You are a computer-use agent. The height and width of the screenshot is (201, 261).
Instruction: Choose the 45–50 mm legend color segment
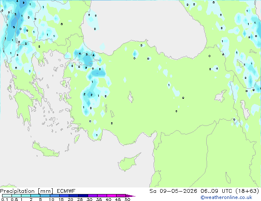coord(121,196)
